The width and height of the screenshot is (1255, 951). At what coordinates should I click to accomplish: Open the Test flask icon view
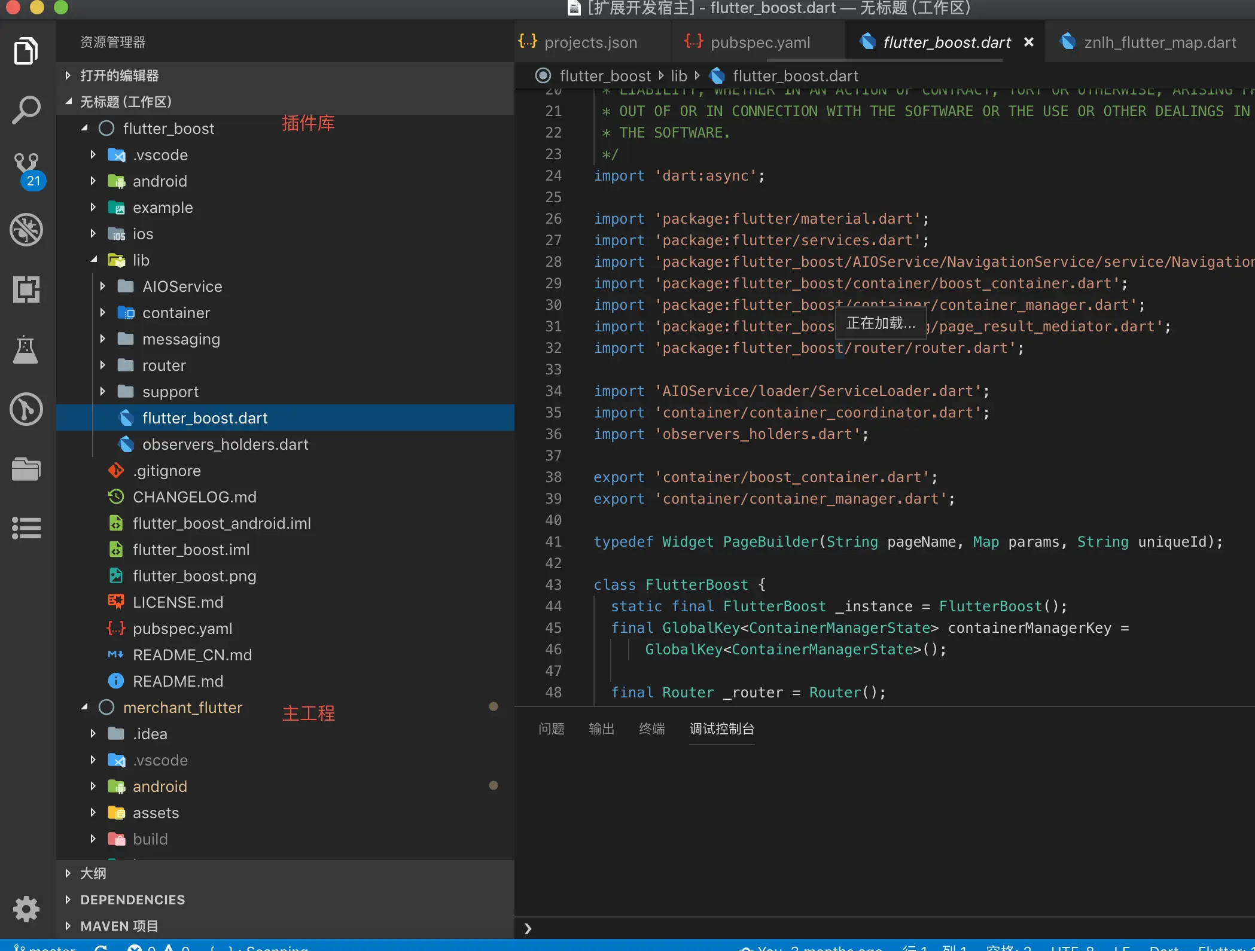tap(26, 349)
